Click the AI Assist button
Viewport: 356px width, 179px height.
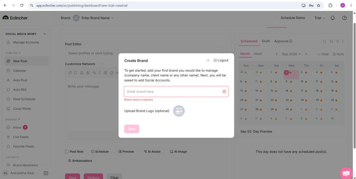[x=152, y=152]
